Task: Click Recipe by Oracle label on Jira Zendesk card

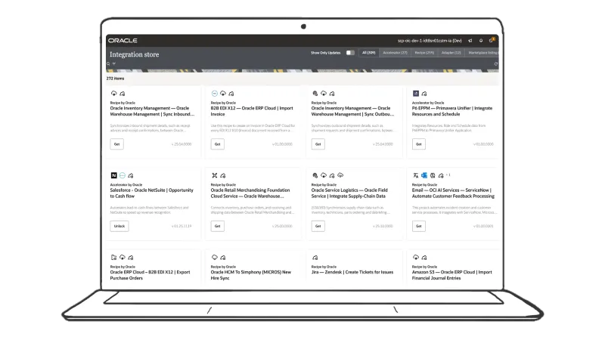Action: point(324,267)
